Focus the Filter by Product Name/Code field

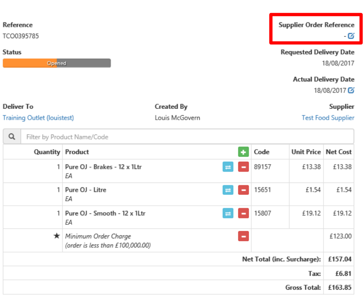tap(186, 137)
